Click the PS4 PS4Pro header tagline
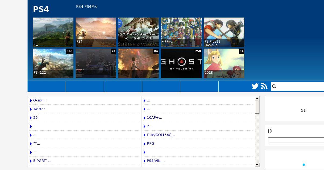The height and width of the screenshot is (170, 324). click(87, 6)
